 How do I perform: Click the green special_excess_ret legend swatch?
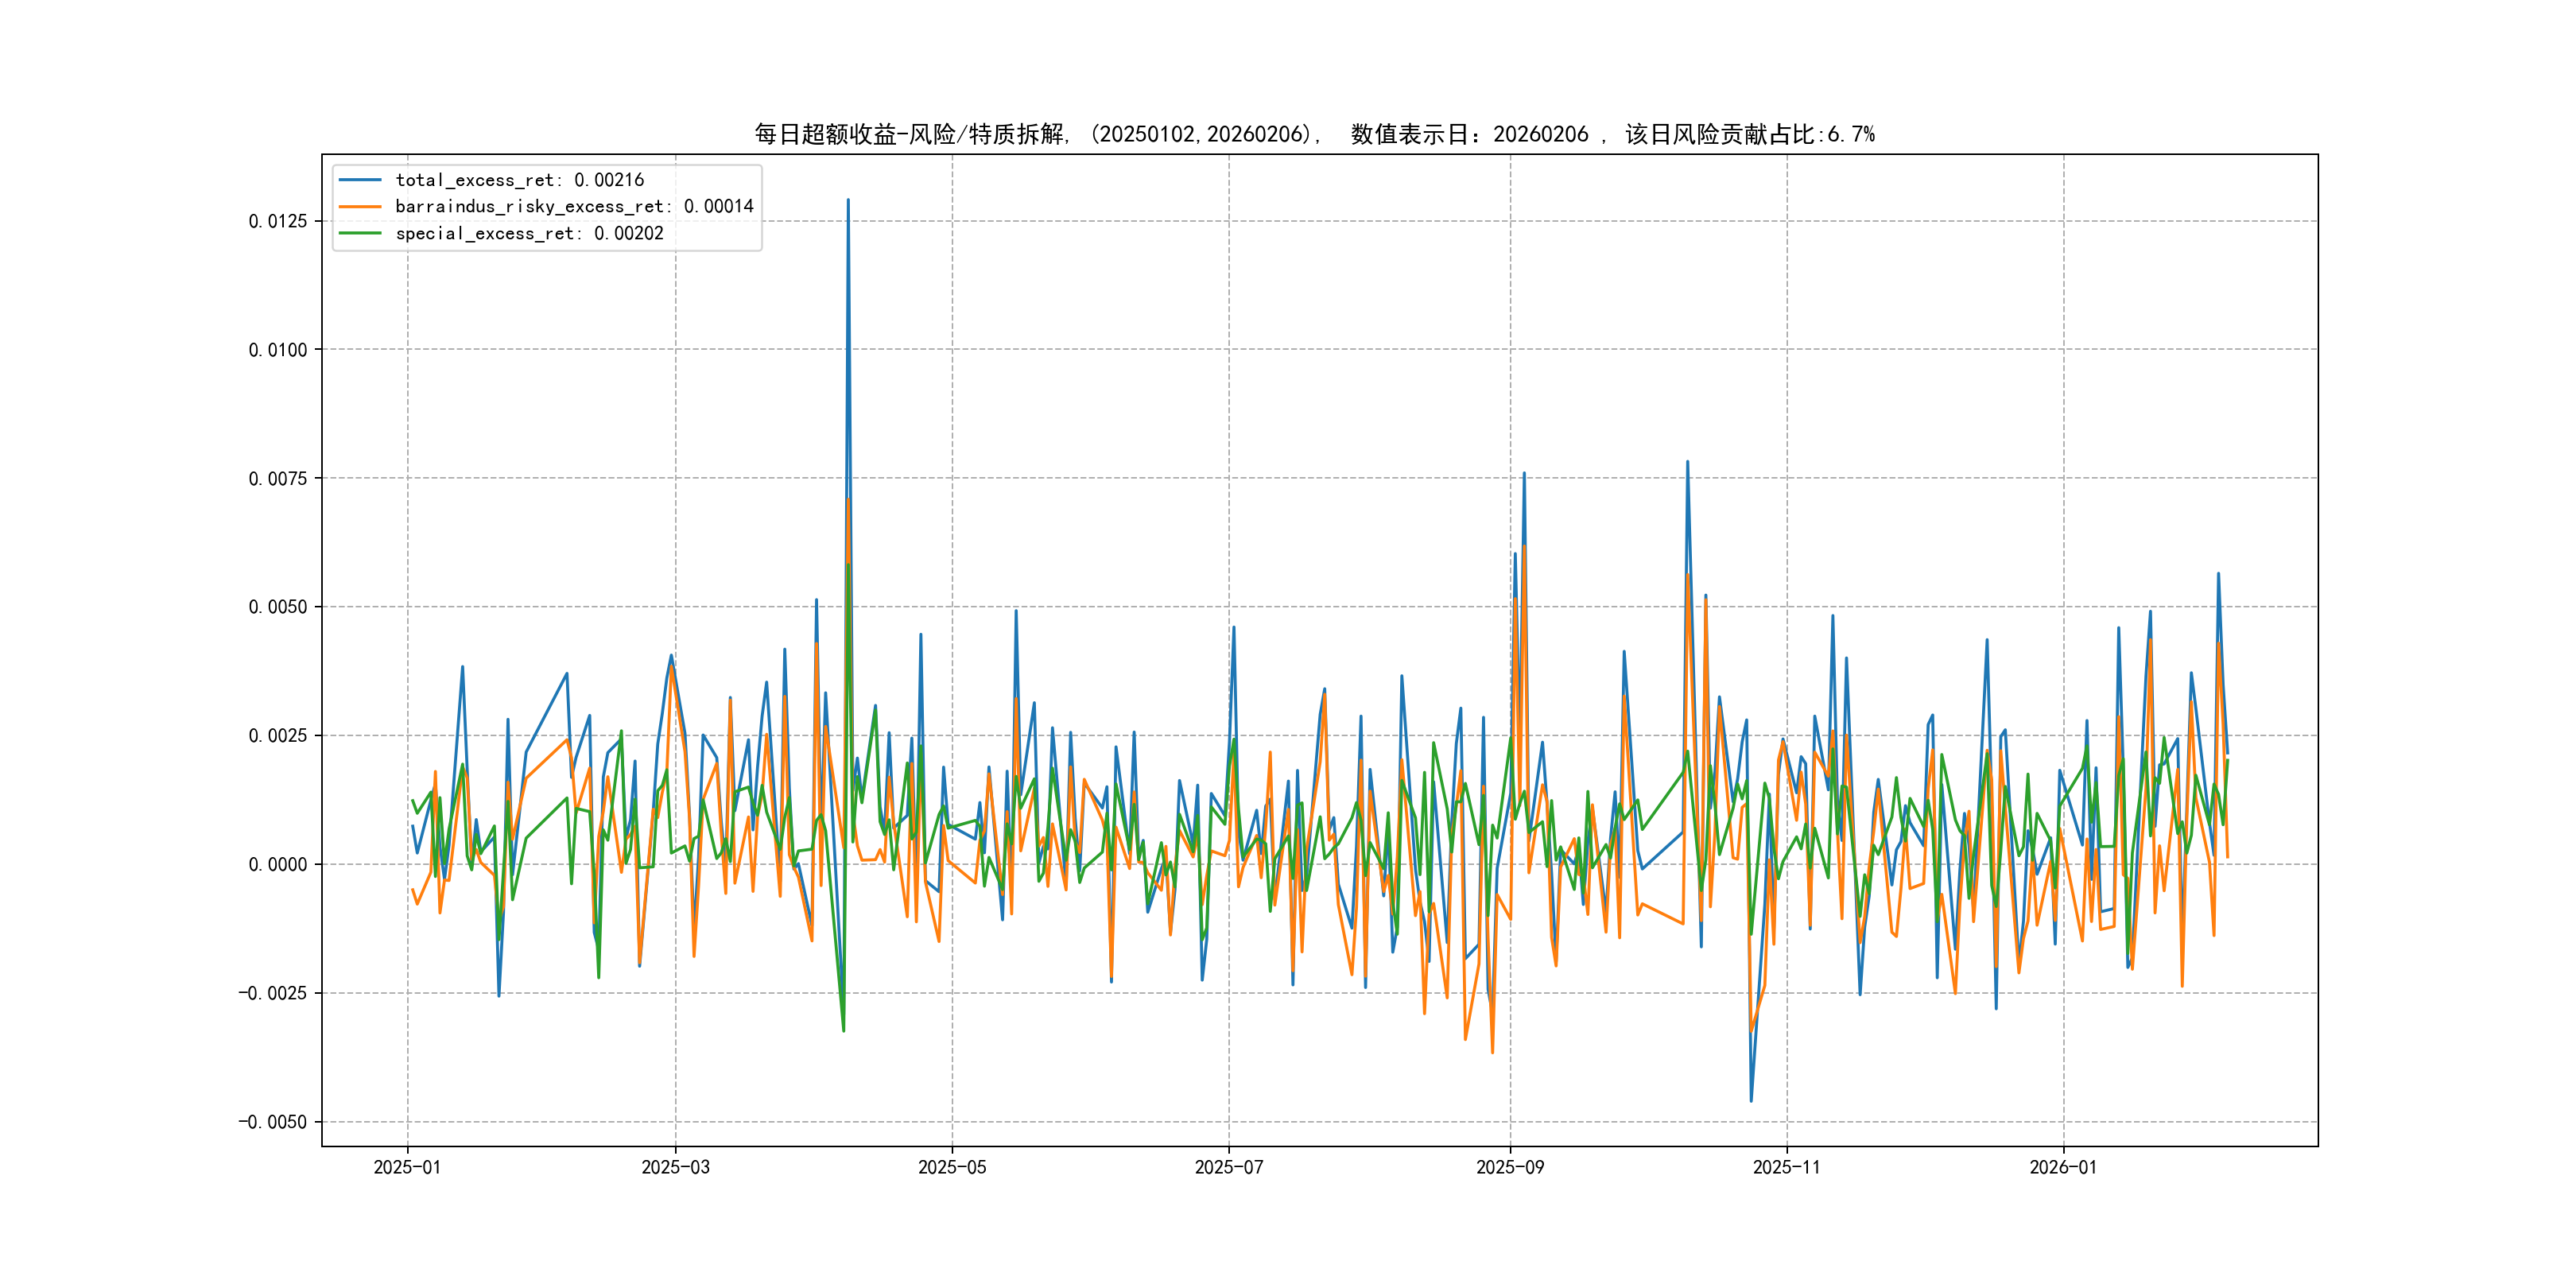click(360, 233)
